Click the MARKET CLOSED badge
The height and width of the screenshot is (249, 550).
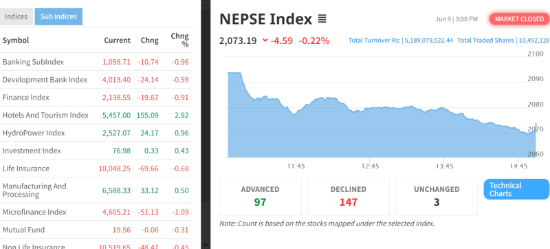click(x=519, y=19)
